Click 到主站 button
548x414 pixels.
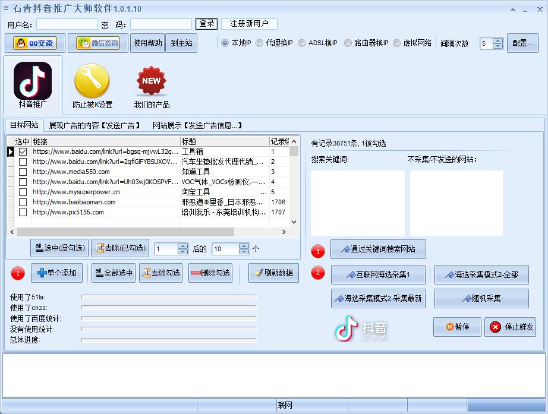coord(181,43)
